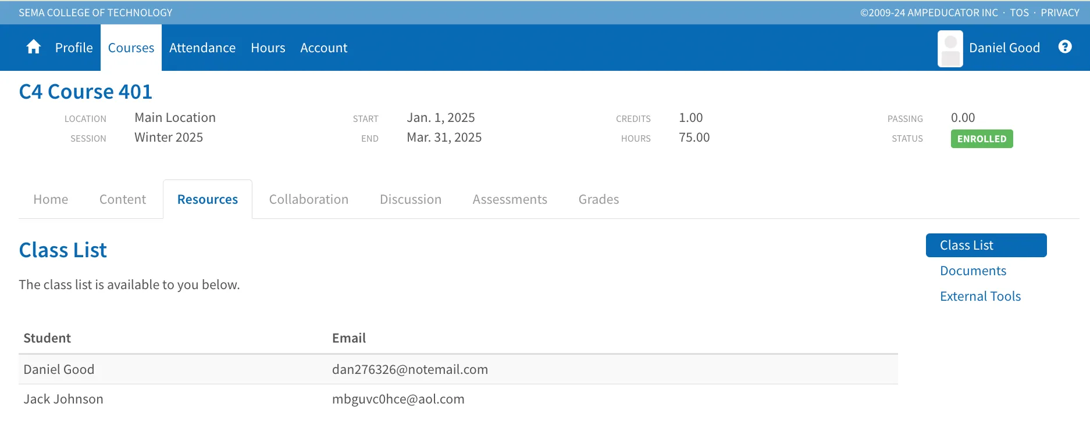Switch to the course Home tab
Viewport: 1090px width, 425px height.
(x=51, y=199)
